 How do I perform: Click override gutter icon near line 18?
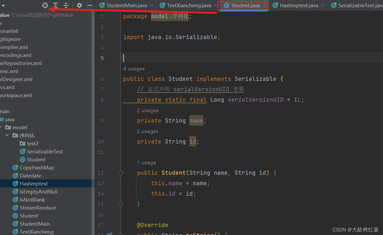click(110, 234)
